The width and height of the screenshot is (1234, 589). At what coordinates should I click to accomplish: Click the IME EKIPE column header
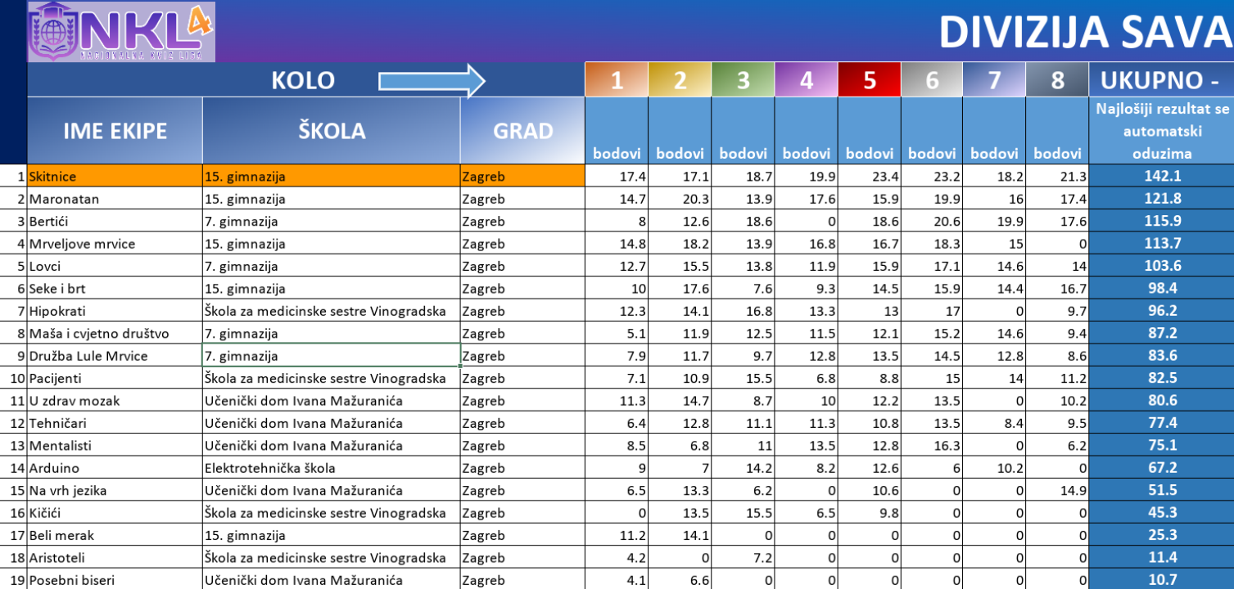(115, 131)
